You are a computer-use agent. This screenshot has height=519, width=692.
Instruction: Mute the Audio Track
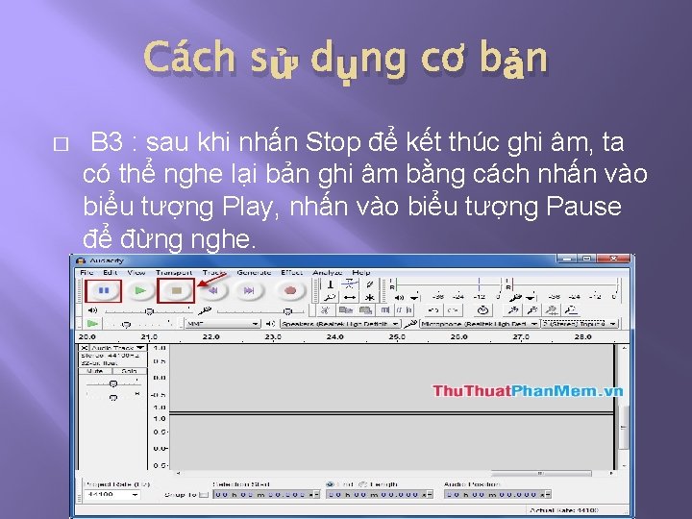[x=95, y=371]
